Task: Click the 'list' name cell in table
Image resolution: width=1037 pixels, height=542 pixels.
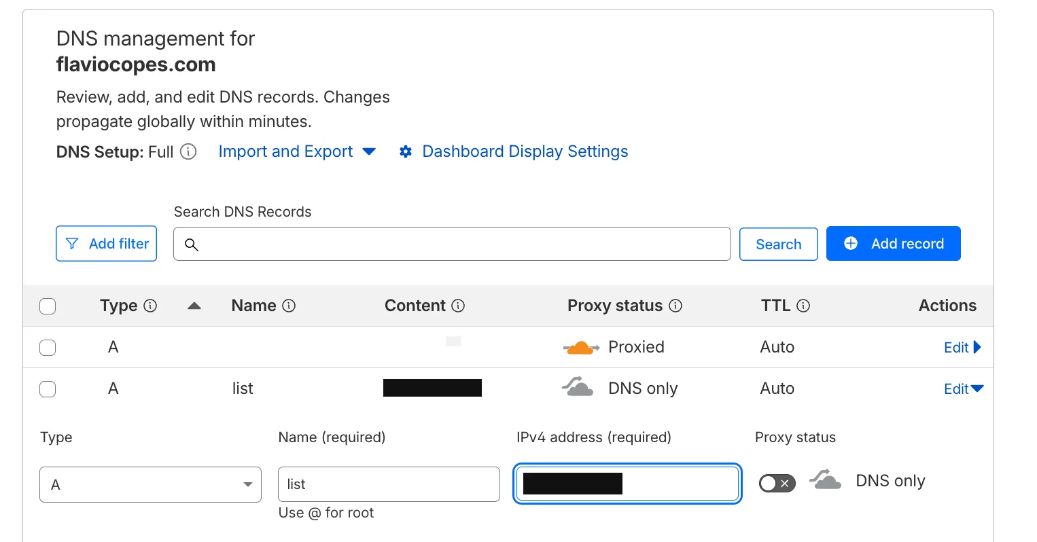Action: 243,389
